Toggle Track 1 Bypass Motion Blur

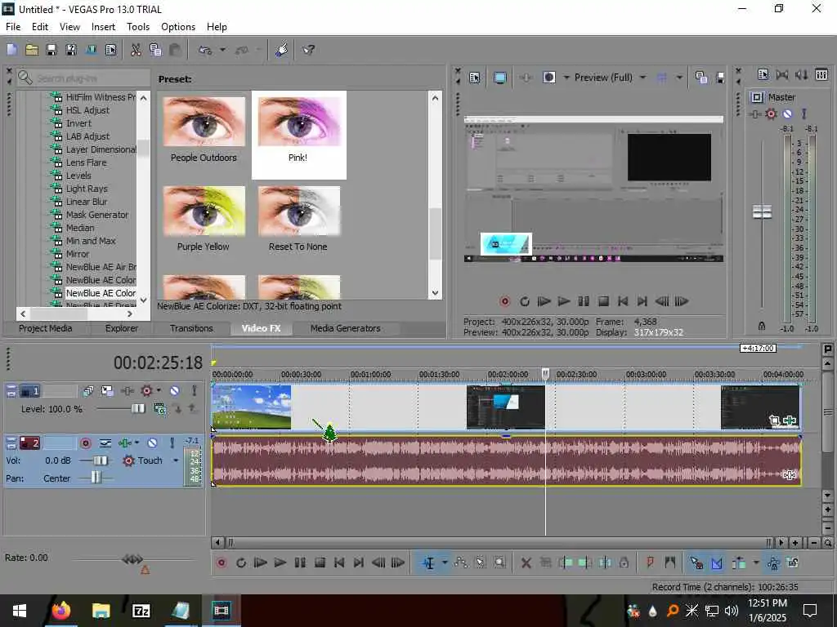[88, 391]
